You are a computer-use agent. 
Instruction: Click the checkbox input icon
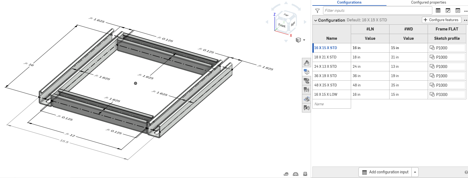pyautogui.click(x=448, y=10)
